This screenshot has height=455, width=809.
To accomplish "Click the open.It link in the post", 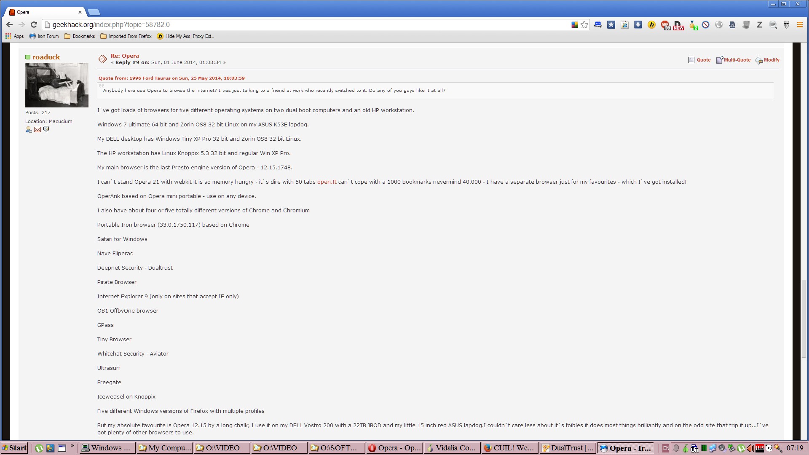I will 327,182.
